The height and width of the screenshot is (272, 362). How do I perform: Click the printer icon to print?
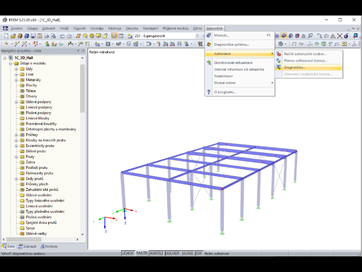click(x=47, y=36)
